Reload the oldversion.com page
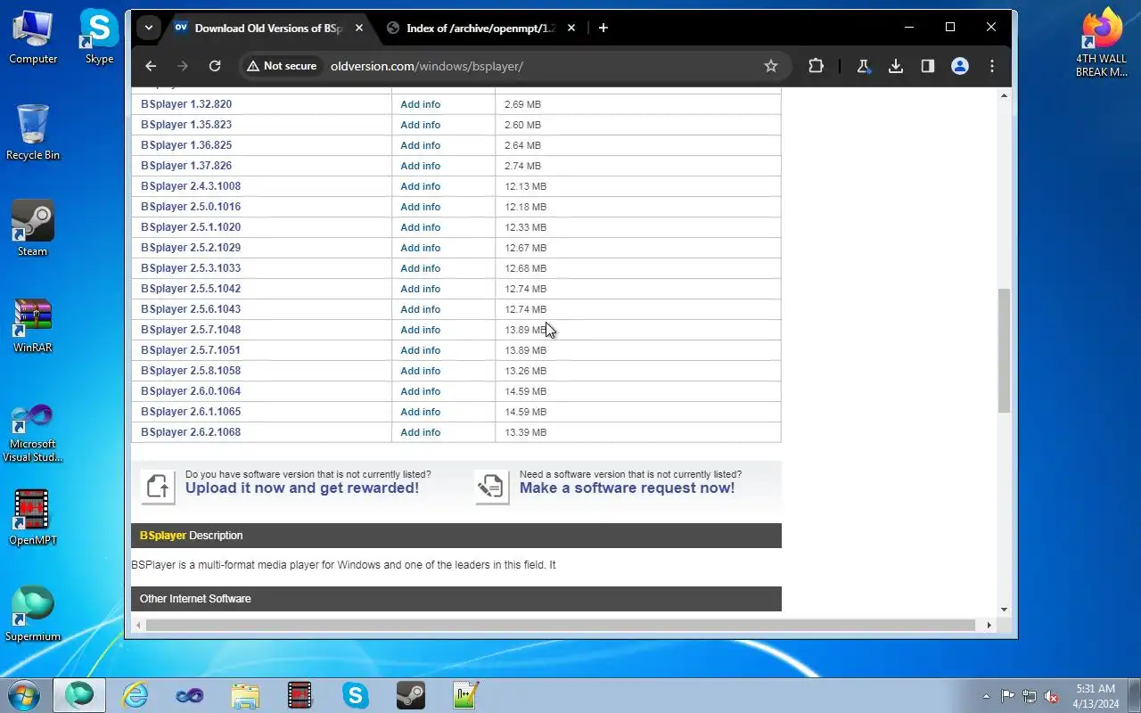This screenshot has height=713, width=1141. (x=215, y=66)
